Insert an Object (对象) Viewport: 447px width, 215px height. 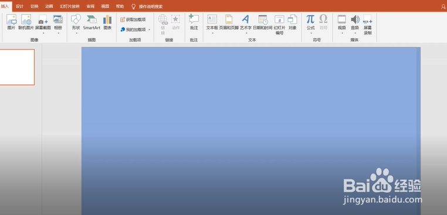pyautogui.click(x=293, y=22)
